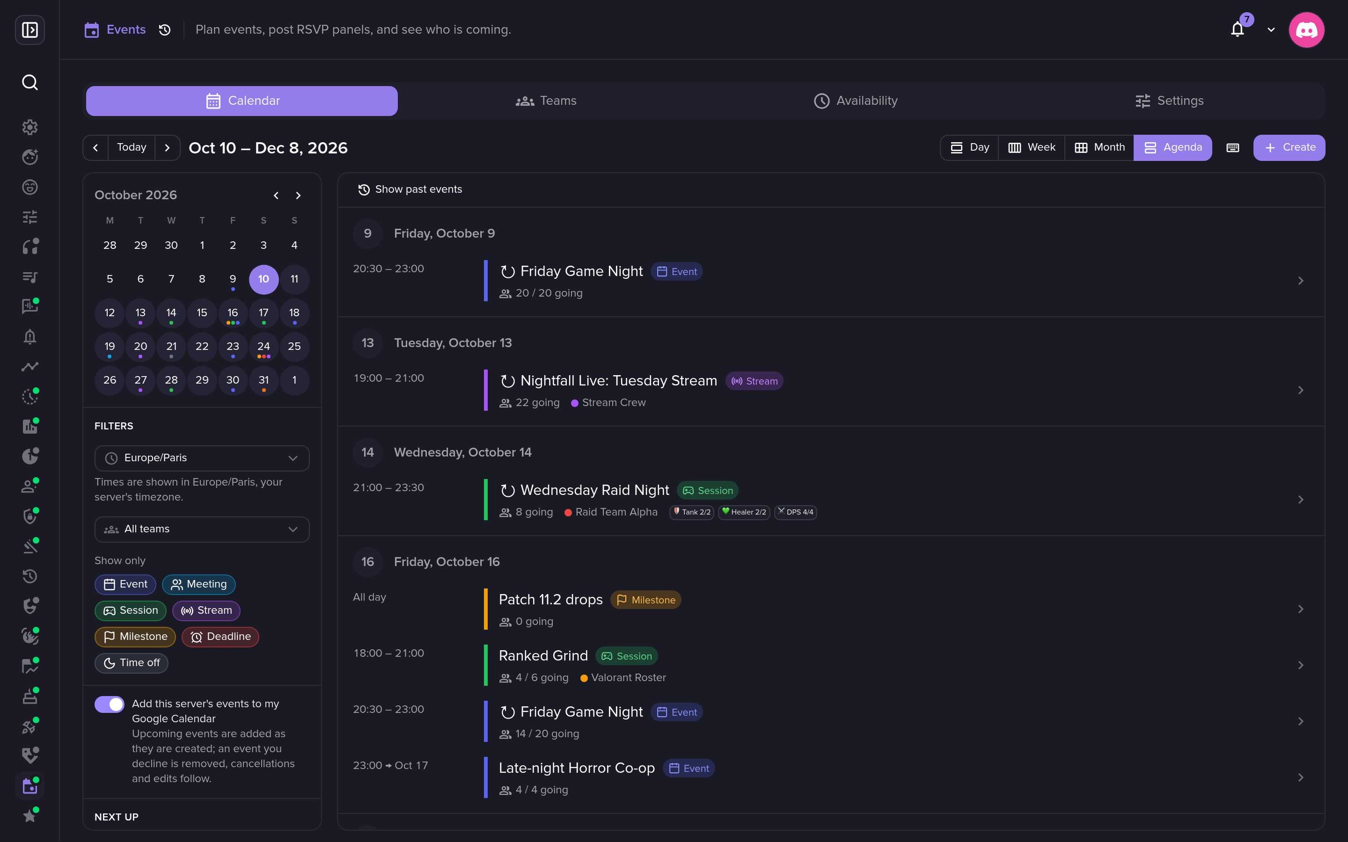Switch to the Teams tab
Viewport: 1348px width, 842px height.
pos(546,101)
